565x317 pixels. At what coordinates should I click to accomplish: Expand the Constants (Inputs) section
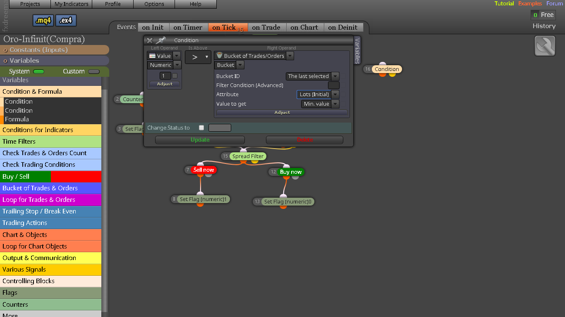pyautogui.click(x=55, y=50)
